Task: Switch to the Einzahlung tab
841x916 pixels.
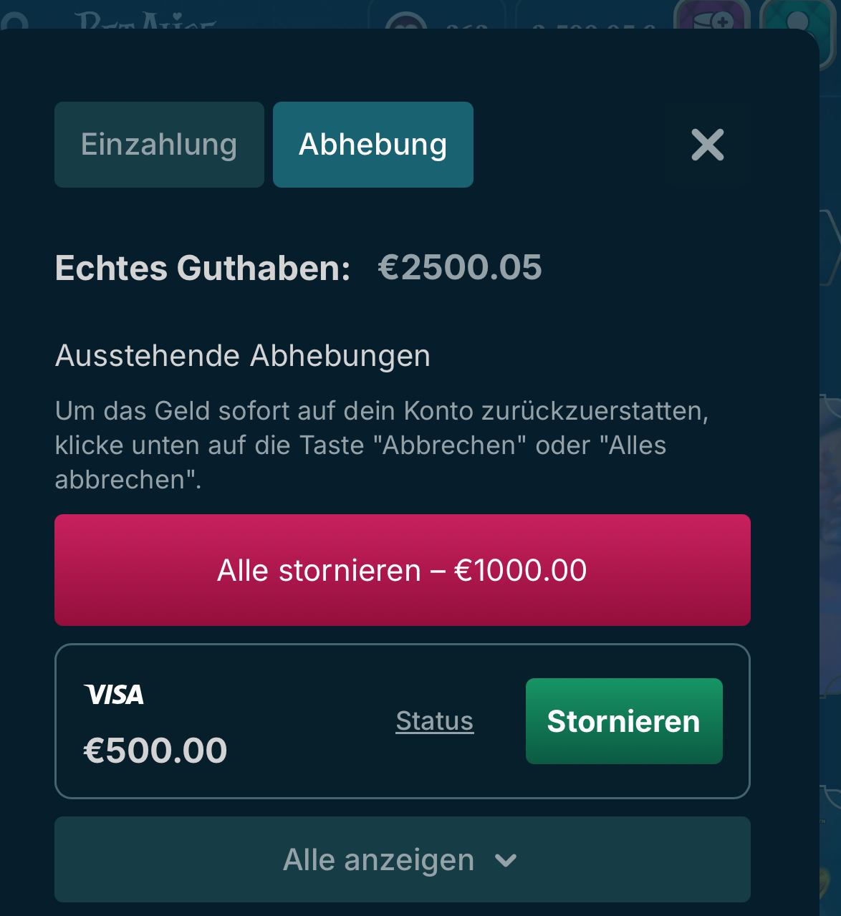Action: 159,145
